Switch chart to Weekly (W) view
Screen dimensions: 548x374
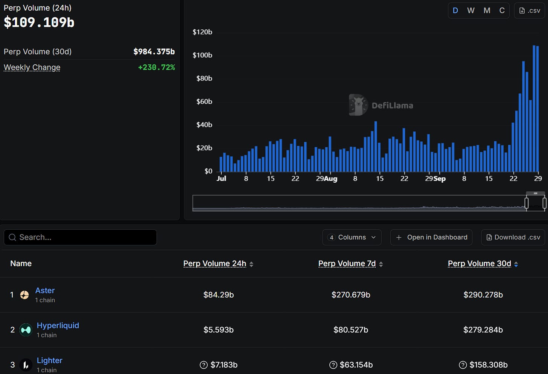tap(471, 11)
